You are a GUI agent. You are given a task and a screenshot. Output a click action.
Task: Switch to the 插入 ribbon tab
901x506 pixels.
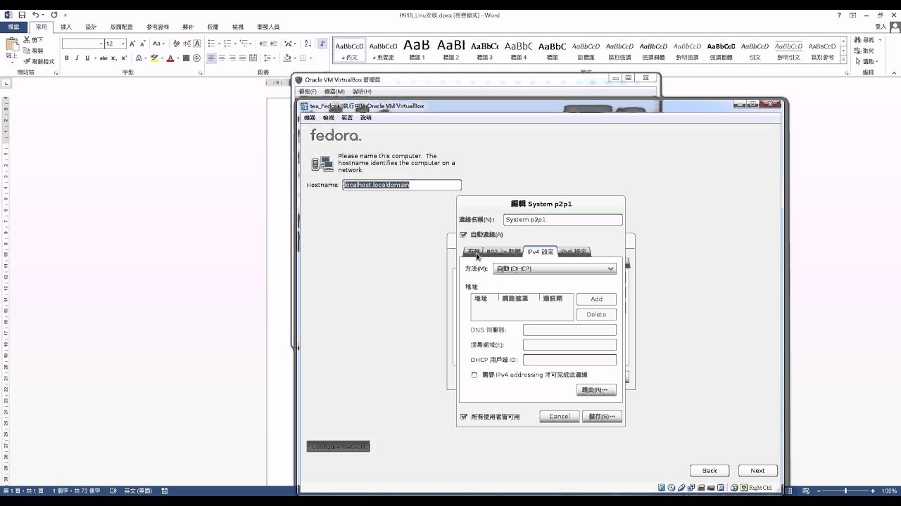click(66, 27)
